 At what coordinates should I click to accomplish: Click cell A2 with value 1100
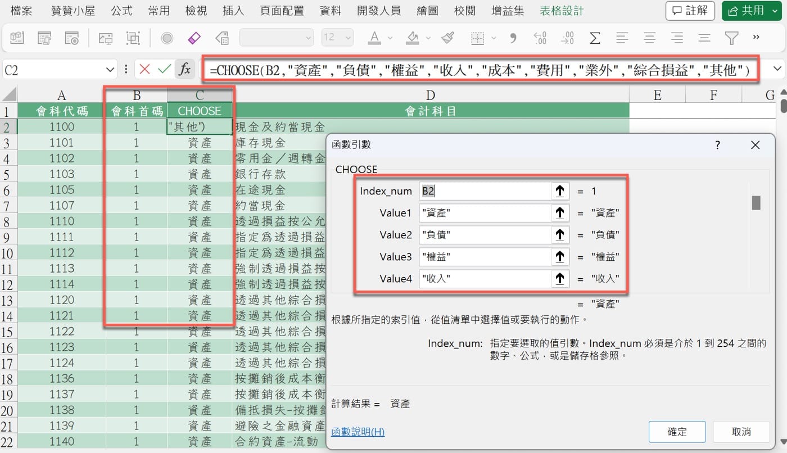(62, 126)
